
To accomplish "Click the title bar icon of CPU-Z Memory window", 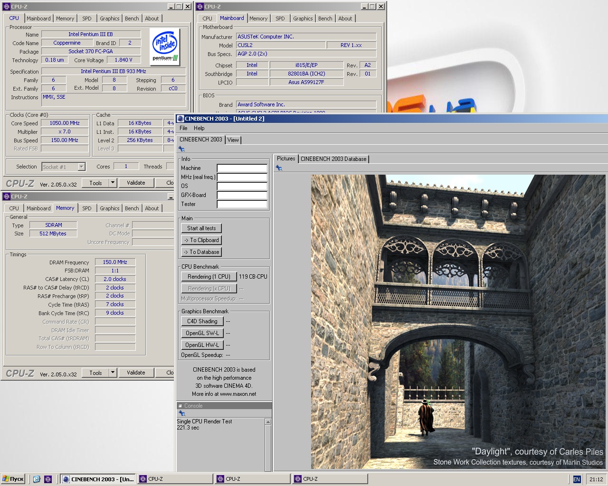I will (6, 196).
